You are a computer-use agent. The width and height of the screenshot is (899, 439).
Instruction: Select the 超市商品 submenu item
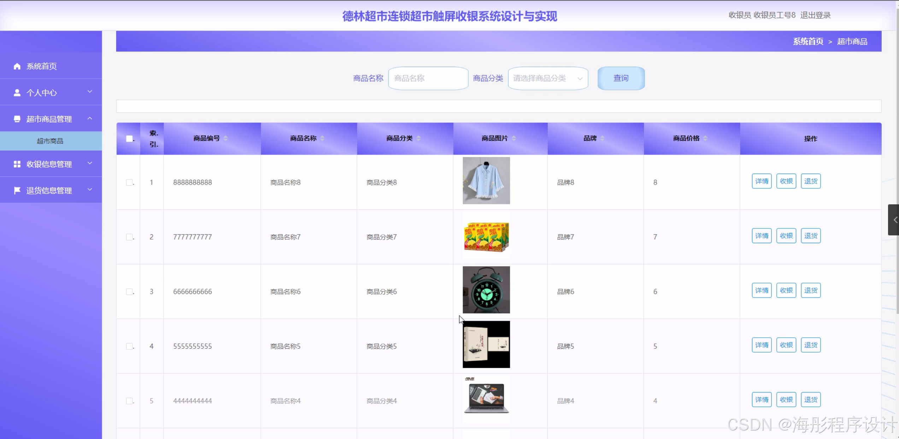click(50, 141)
